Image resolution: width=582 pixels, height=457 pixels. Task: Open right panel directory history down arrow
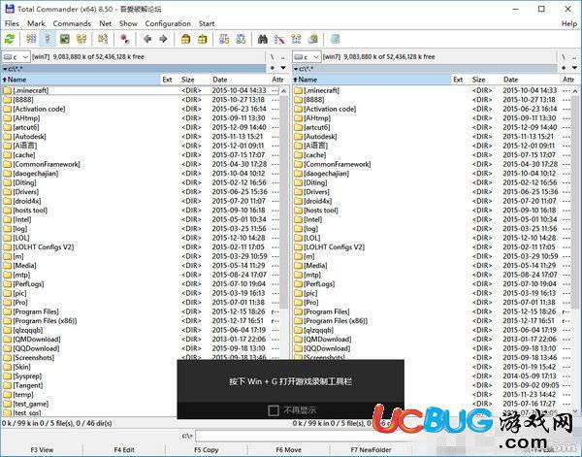click(574, 68)
